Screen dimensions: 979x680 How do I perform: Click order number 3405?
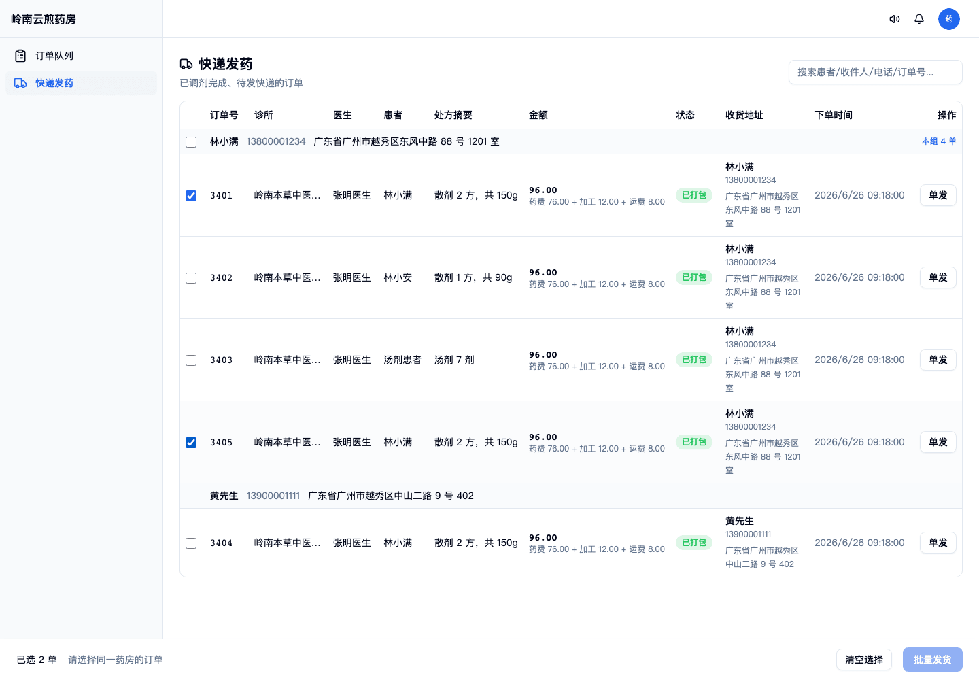pos(222,443)
